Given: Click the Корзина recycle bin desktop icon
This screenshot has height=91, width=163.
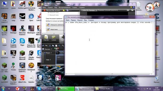Looking at the screenshot, I should coord(157,79).
